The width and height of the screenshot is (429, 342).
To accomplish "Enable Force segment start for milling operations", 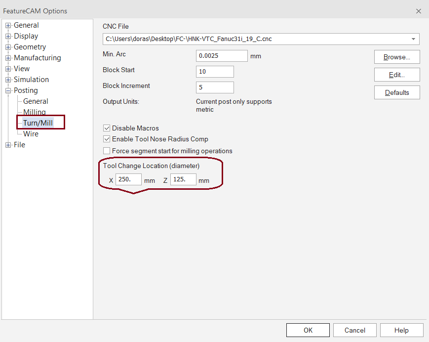I will point(107,150).
